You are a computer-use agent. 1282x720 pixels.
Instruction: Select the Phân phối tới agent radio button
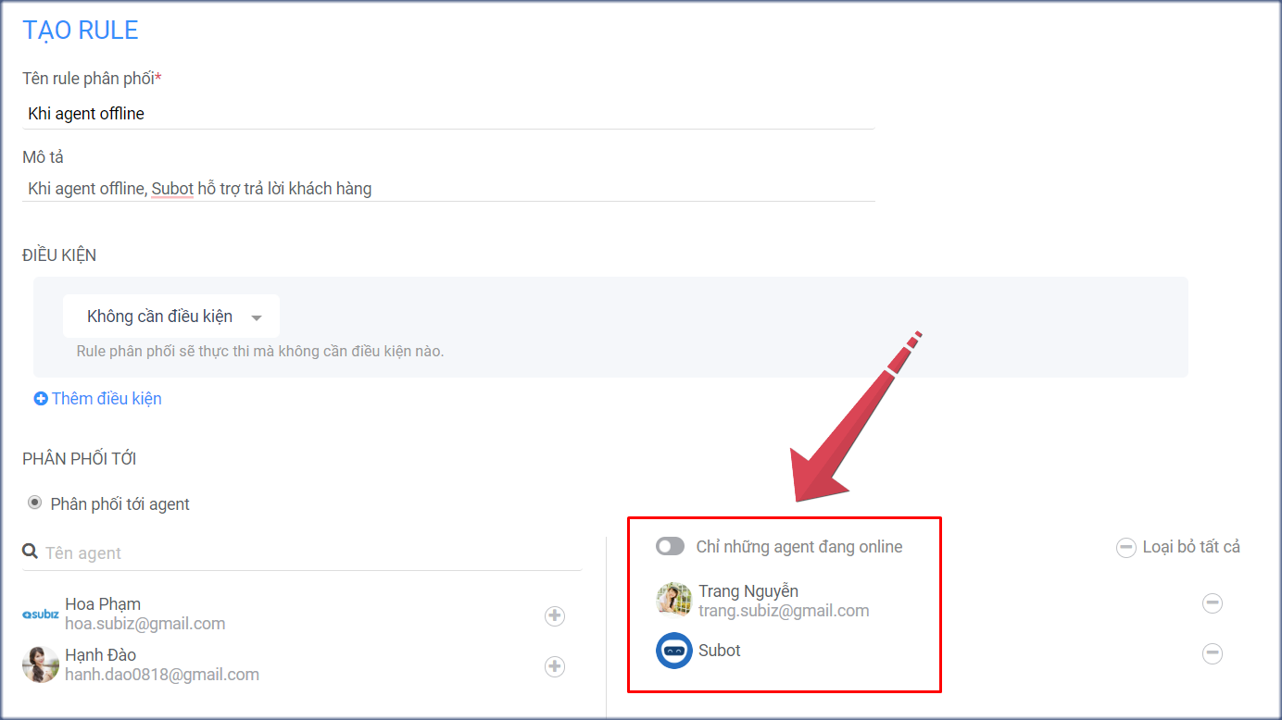[34, 503]
